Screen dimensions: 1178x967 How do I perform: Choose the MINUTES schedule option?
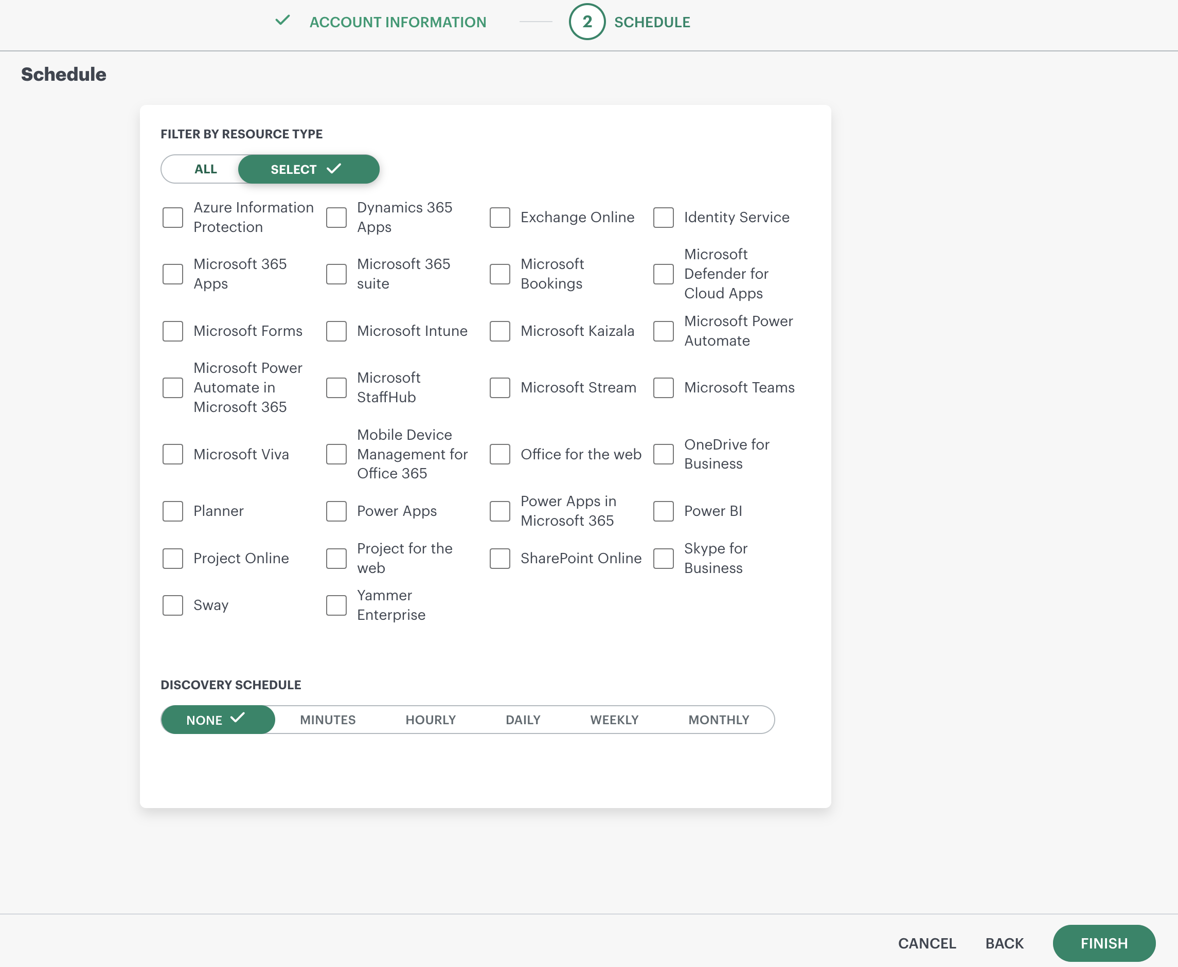(x=328, y=720)
